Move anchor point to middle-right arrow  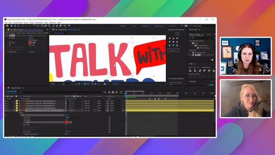[177, 42]
